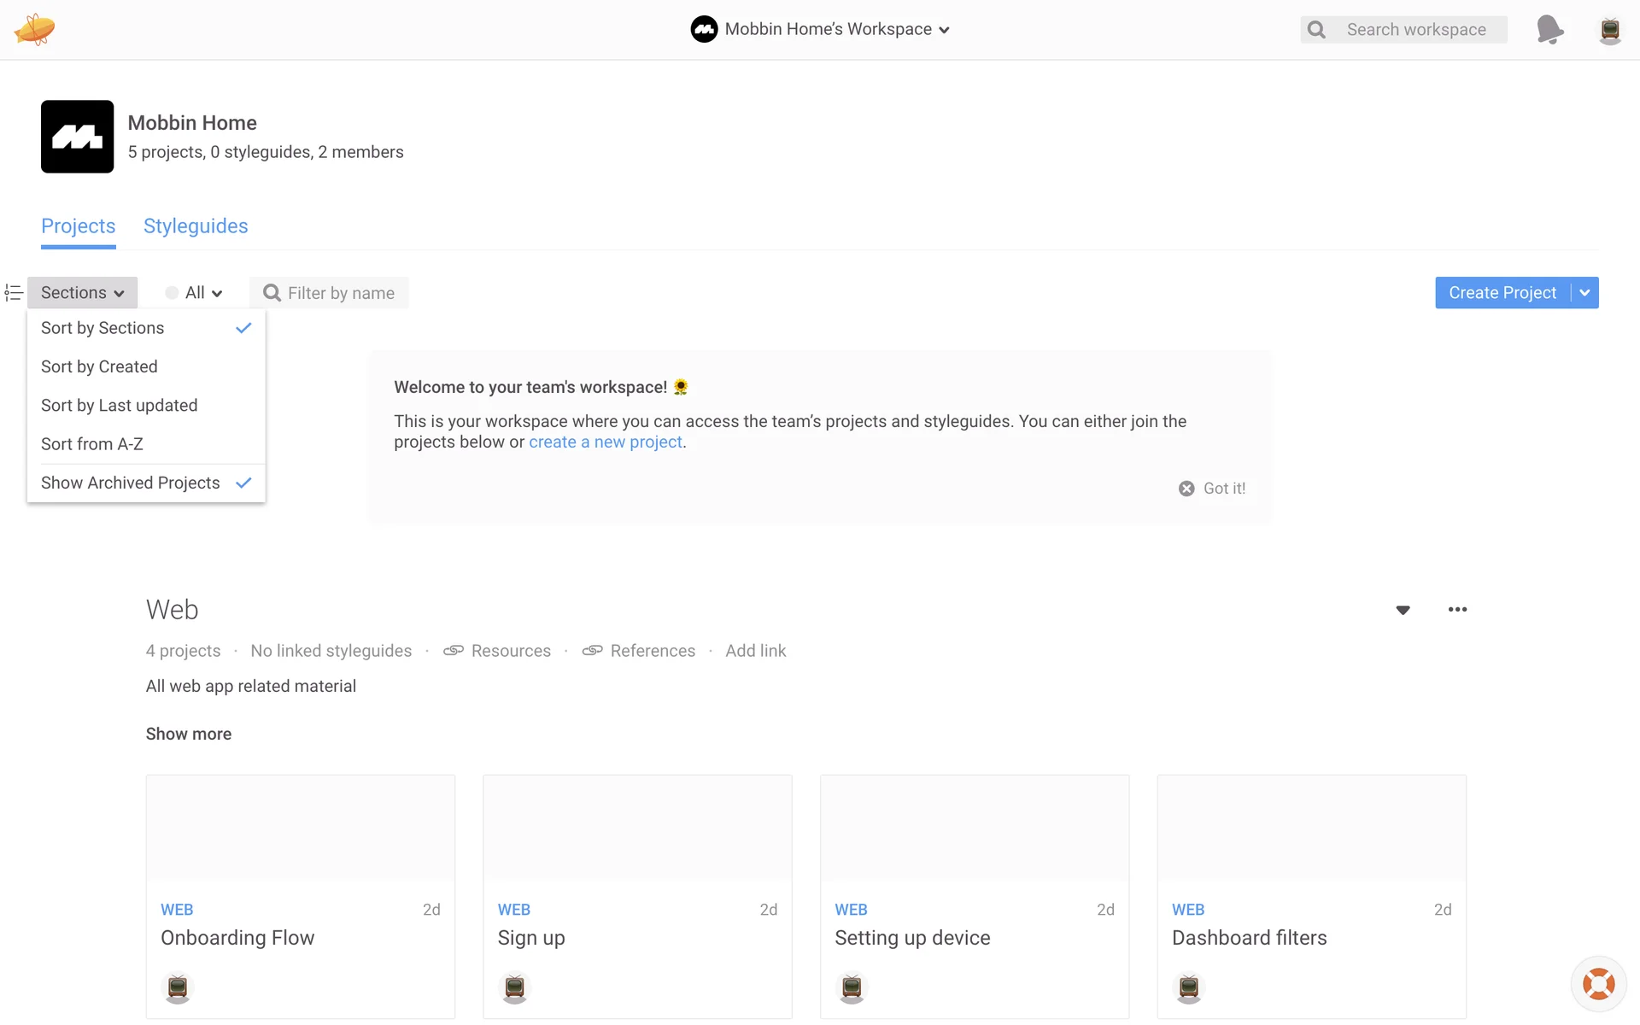This screenshot has height=1025, width=1640.
Task: Click the Zeplin zeppelin logo icon
Action: pos(34,29)
